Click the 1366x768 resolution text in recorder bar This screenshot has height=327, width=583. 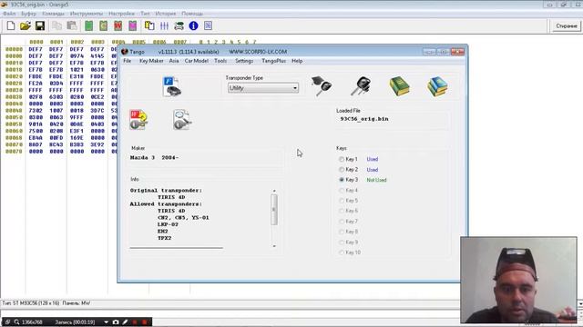32,322
